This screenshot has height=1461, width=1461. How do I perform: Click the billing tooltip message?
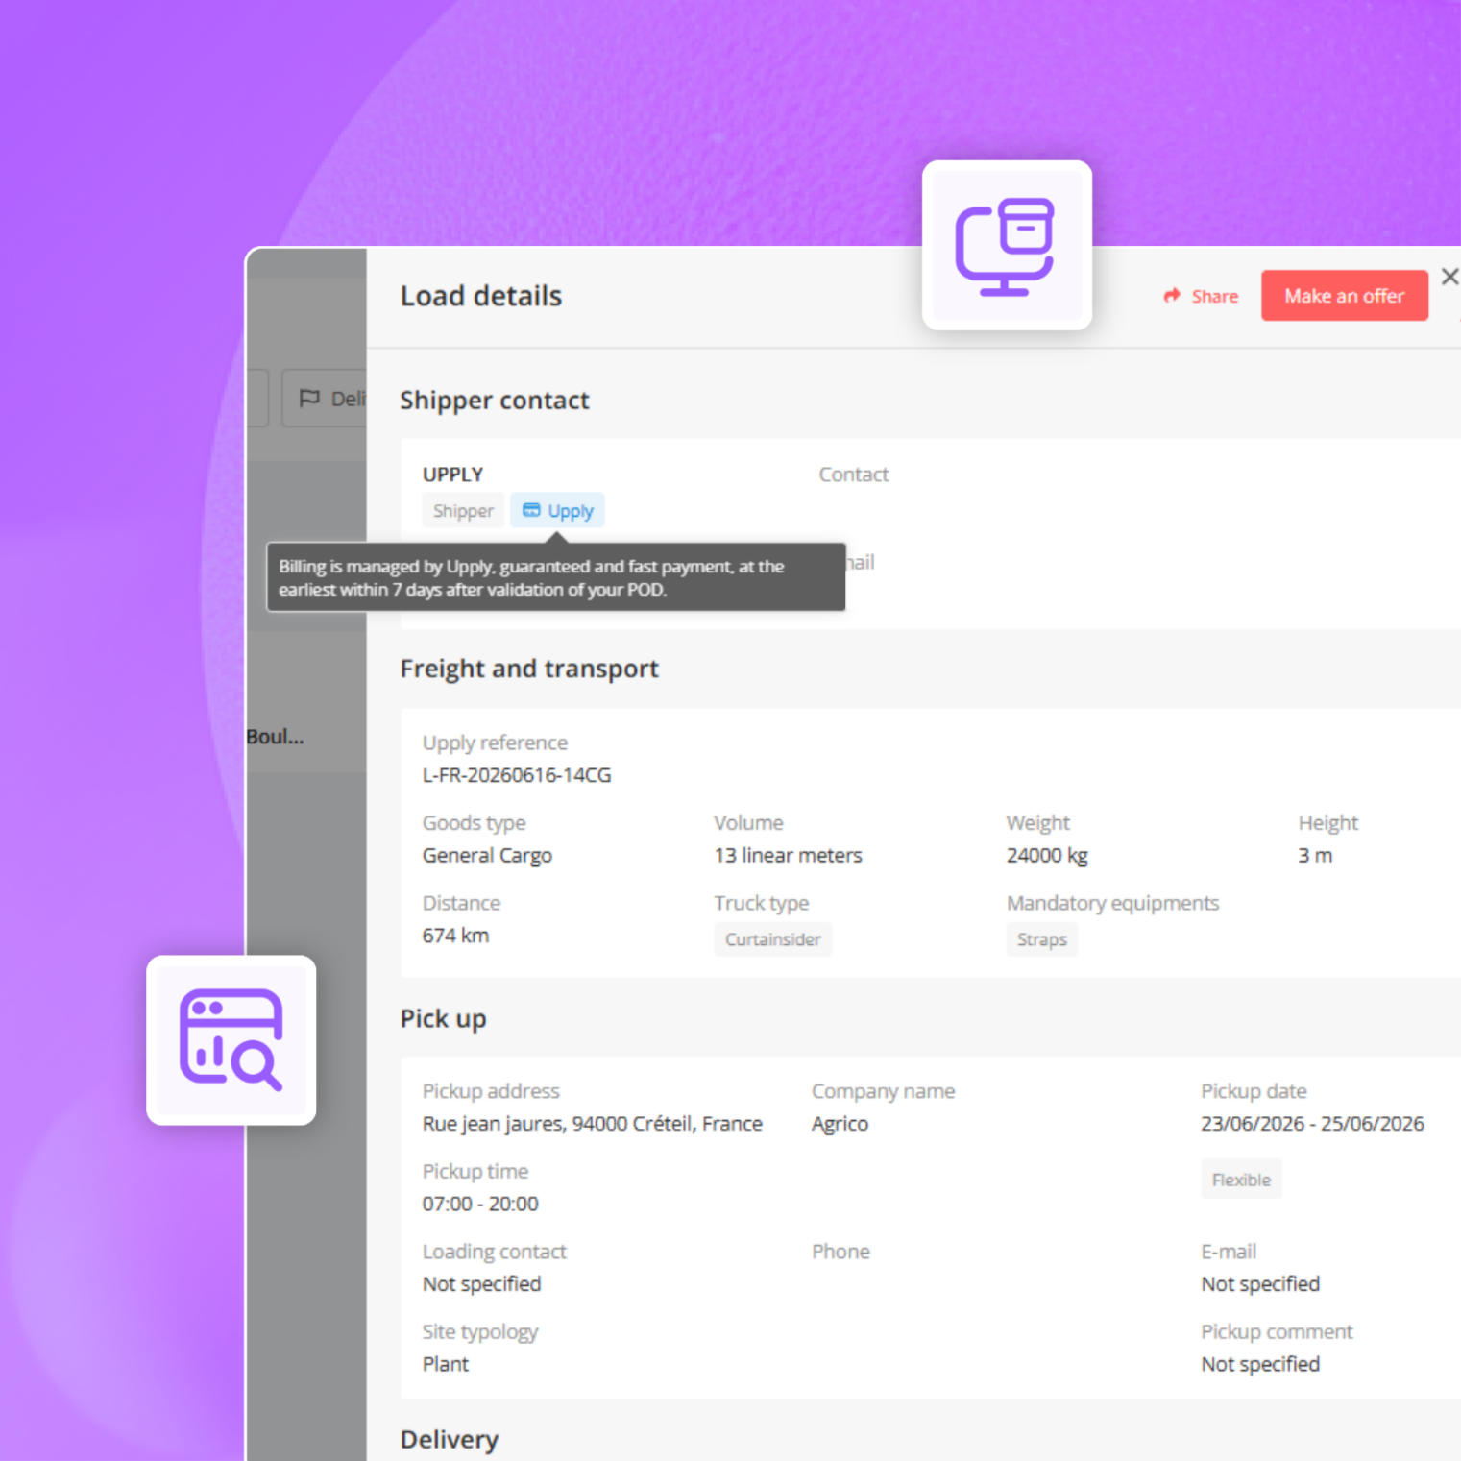[556, 577]
